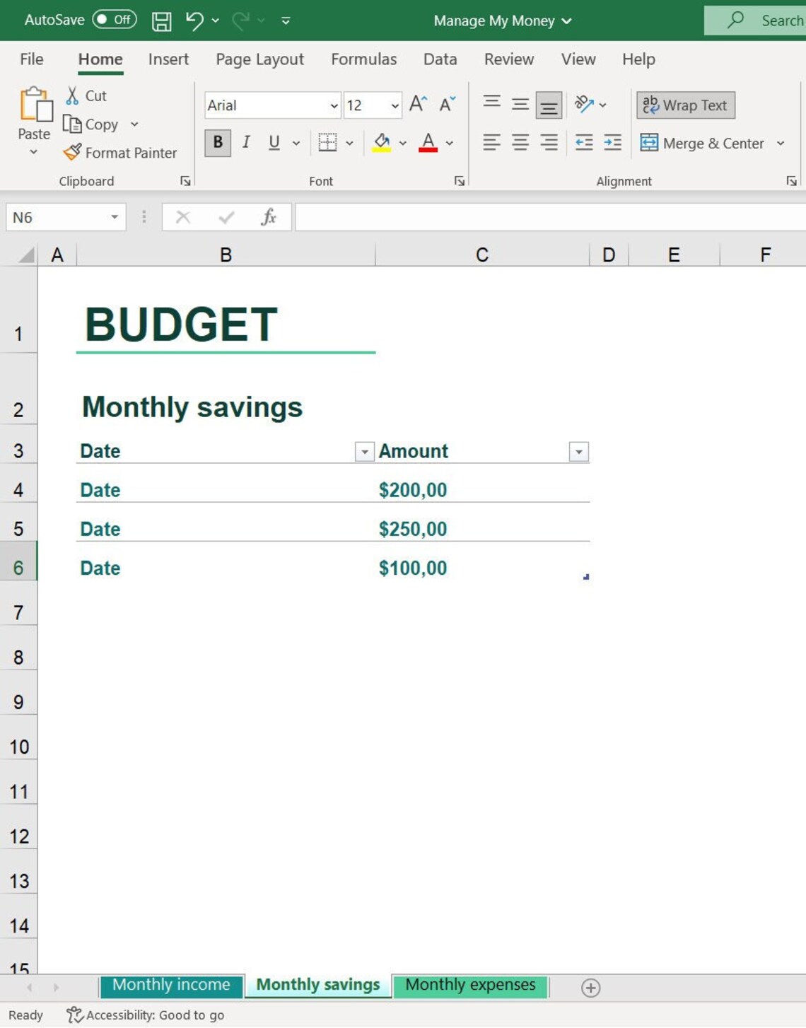Open the Merge & Center dropdown arrow
This screenshot has width=806, height=1028.
[x=781, y=143]
